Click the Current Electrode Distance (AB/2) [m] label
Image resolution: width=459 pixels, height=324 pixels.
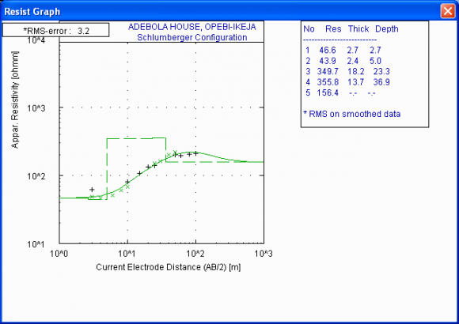point(169,267)
